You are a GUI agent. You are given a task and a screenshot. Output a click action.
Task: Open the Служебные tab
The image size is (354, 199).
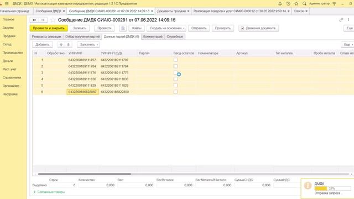pyautogui.click(x=175, y=36)
